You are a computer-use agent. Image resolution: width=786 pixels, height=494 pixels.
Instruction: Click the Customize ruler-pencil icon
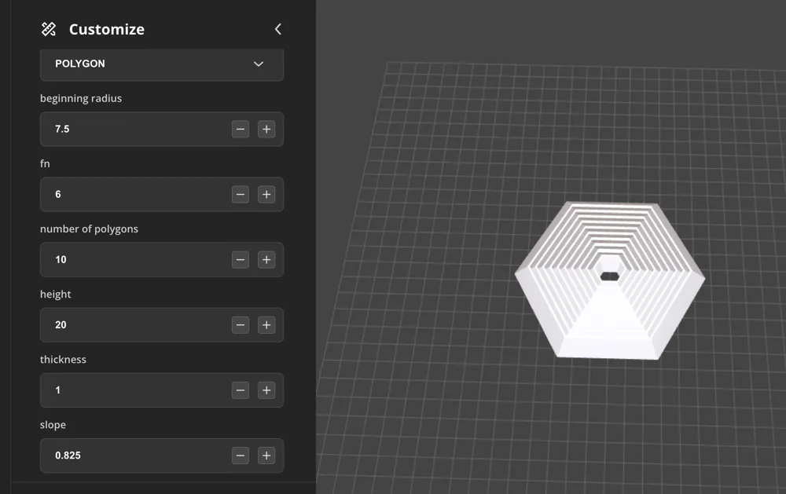[x=49, y=29]
